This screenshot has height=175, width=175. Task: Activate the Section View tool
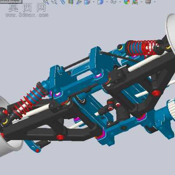coord(71,2)
